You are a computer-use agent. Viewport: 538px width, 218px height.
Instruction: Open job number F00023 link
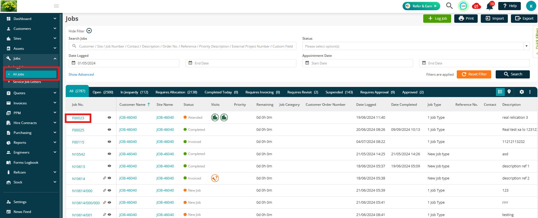tap(78, 118)
